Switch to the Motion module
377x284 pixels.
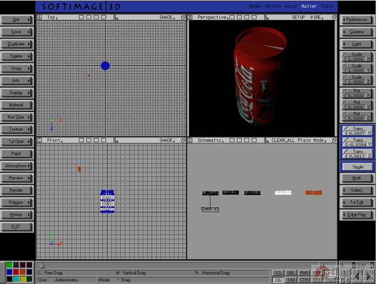click(x=273, y=6)
